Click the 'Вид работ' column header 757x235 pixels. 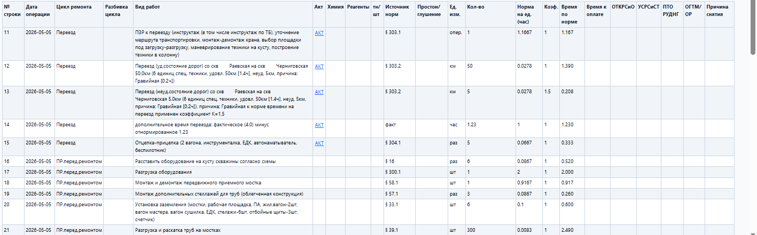[x=223, y=14]
